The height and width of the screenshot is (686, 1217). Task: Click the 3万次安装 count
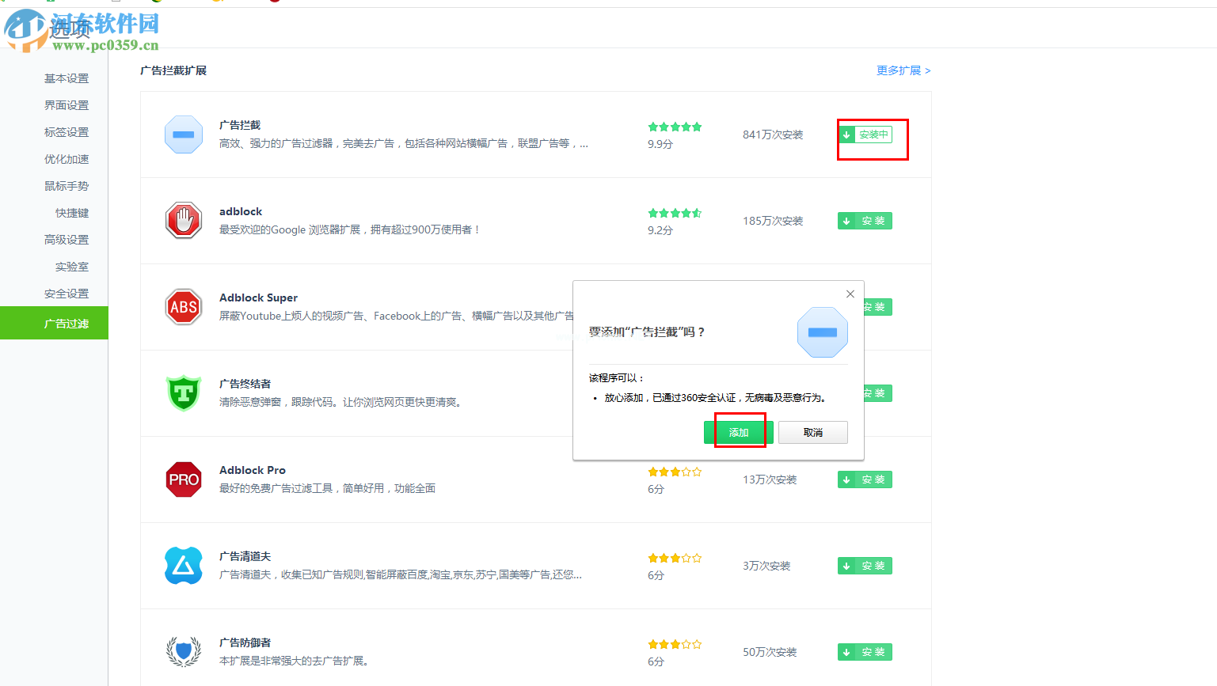pos(766,566)
